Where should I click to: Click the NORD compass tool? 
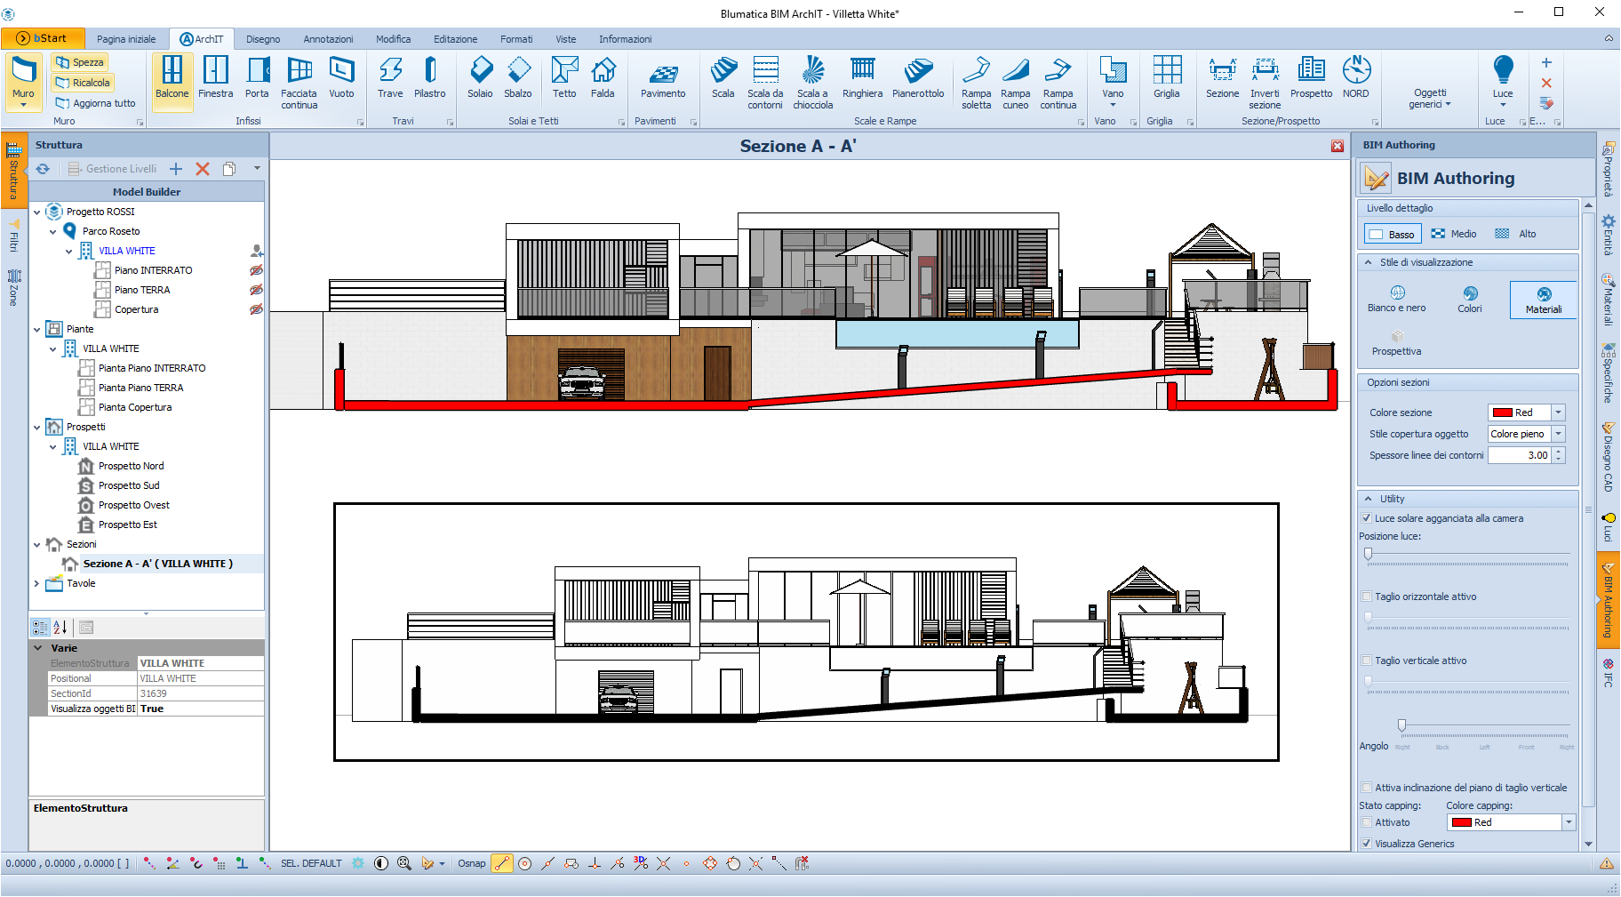[x=1355, y=78]
